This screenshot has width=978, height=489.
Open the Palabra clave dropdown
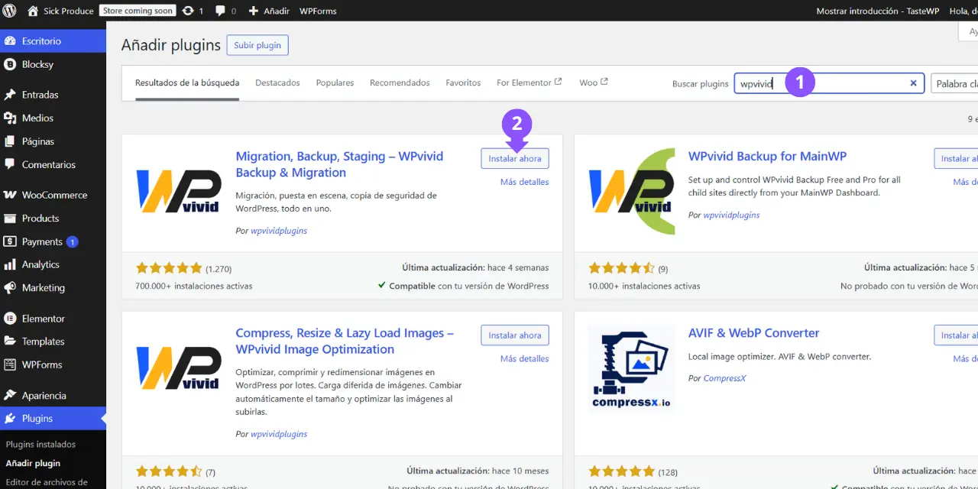pos(954,83)
